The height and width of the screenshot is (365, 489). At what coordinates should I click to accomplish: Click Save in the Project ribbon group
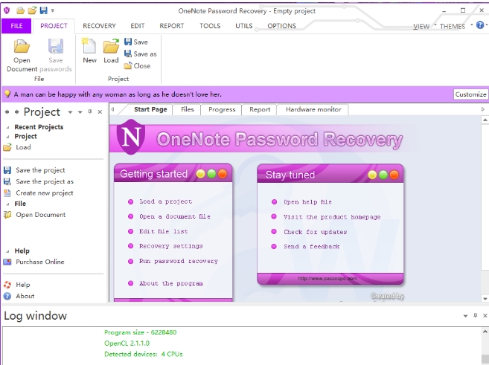coord(136,42)
